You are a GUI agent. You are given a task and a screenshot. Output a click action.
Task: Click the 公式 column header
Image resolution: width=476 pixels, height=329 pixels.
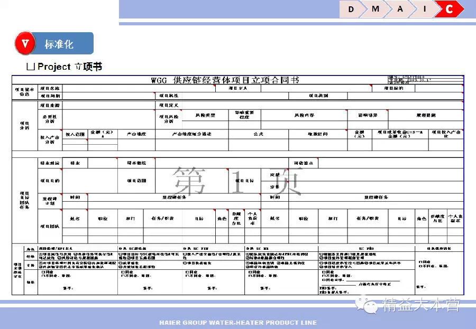(x=258, y=134)
